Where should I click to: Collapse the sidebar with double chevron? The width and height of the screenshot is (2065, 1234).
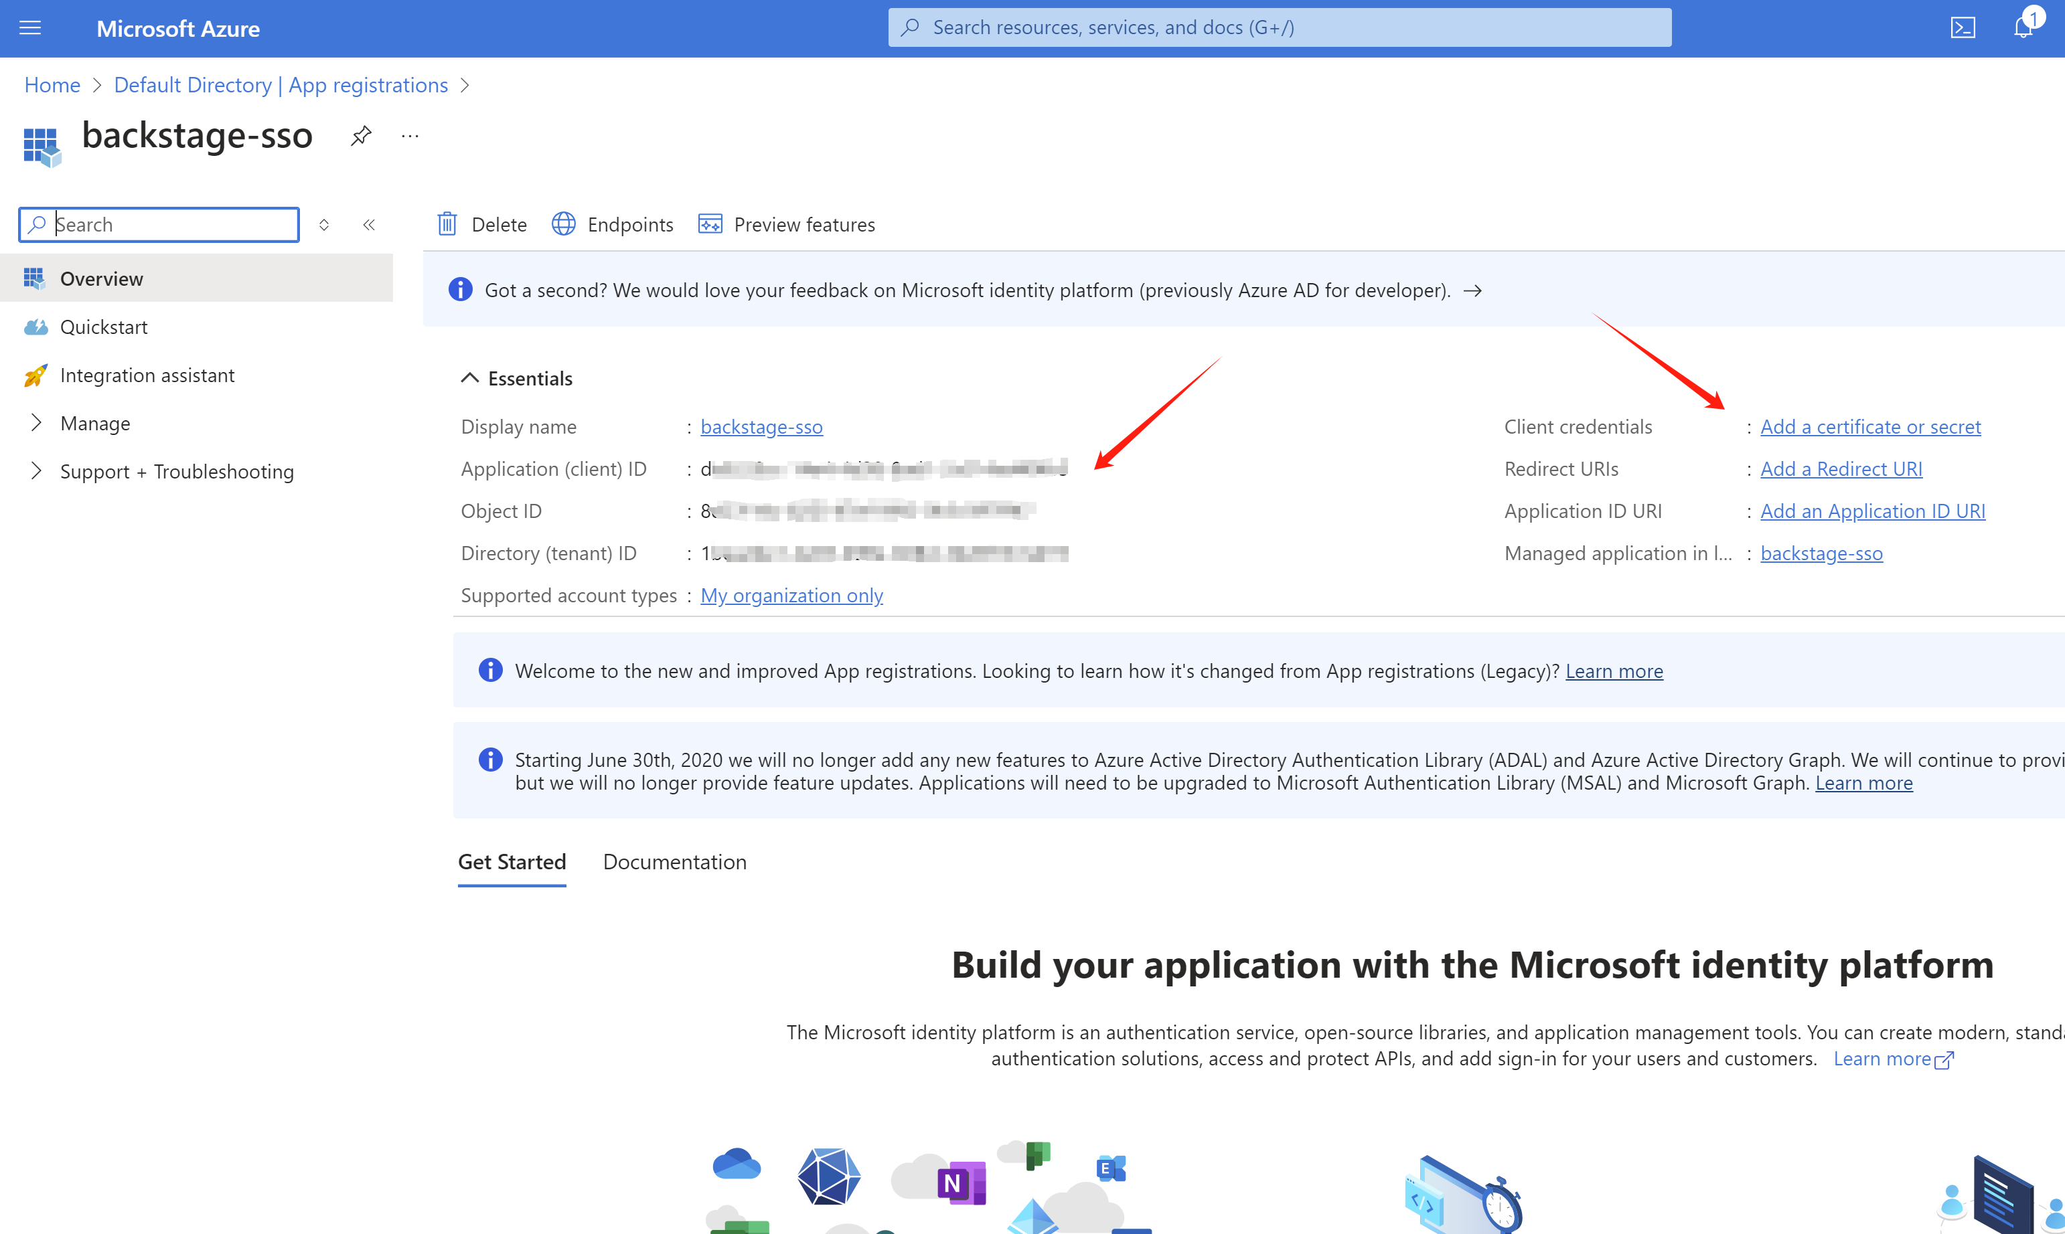pyautogui.click(x=370, y=224)
